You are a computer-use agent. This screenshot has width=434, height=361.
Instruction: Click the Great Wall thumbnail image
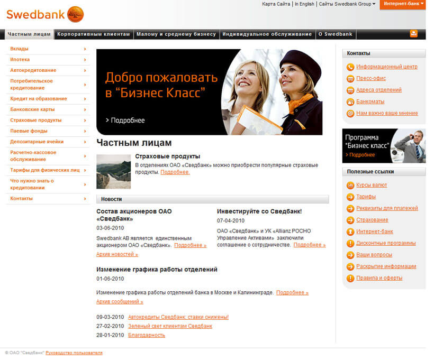coord(113,171)
